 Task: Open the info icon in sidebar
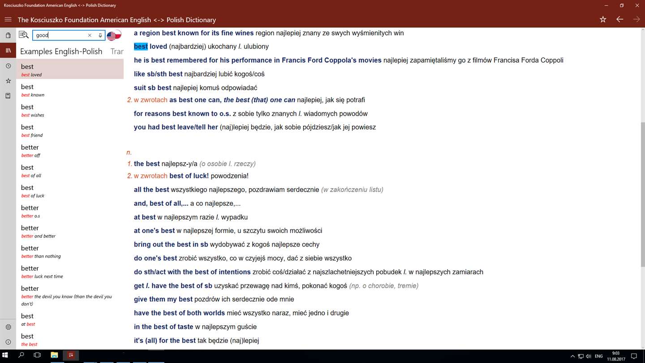click(8, 342)
